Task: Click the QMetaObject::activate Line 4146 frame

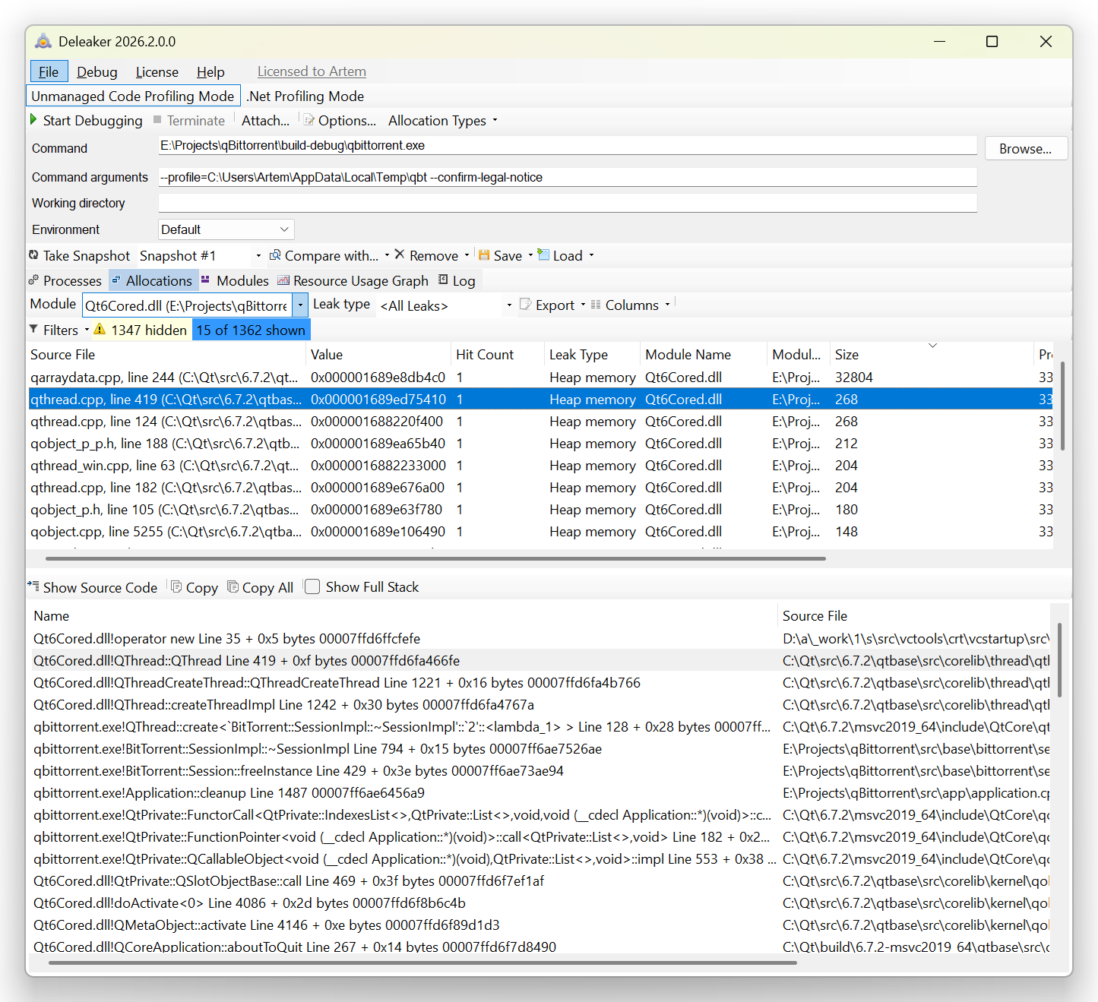Action: [540, 925]
